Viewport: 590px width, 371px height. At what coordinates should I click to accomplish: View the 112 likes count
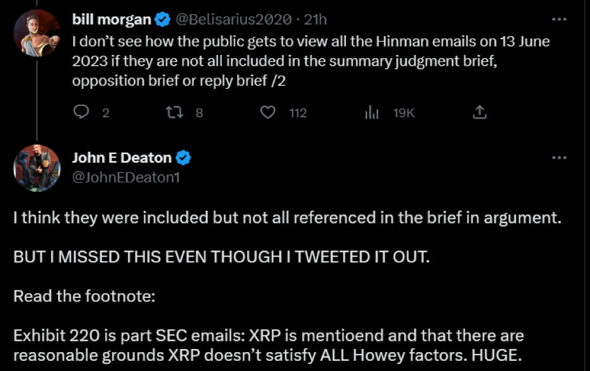(x=298, y=113)
